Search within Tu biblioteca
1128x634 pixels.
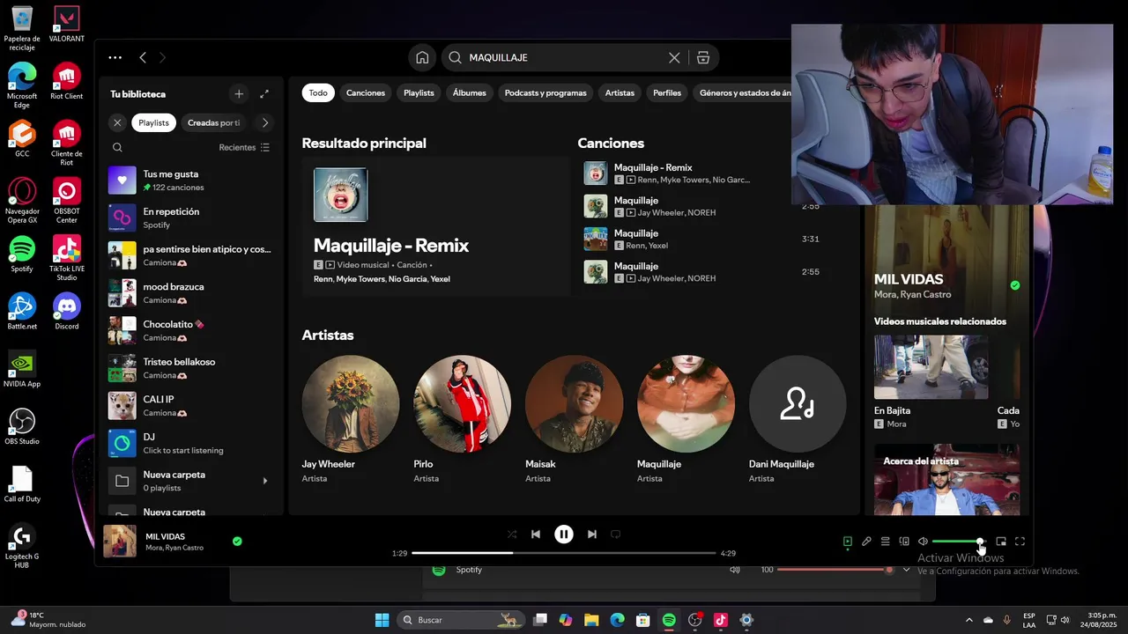point(117,147)
